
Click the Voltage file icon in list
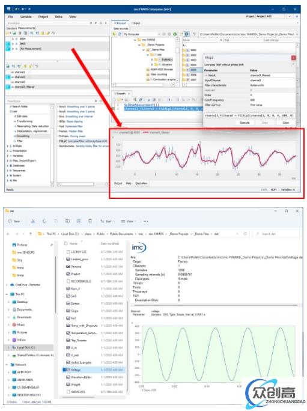point(68,370)
